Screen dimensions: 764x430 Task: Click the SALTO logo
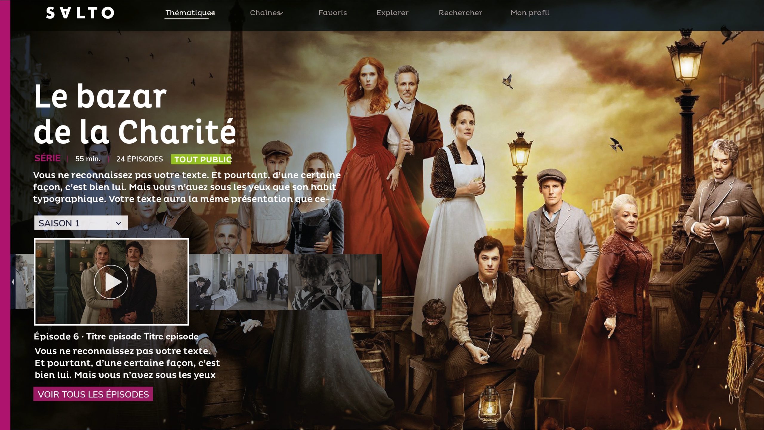(x=80, y=13)
